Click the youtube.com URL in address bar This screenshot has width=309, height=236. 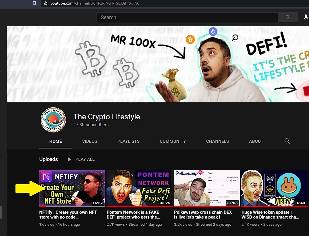(95, 3)
